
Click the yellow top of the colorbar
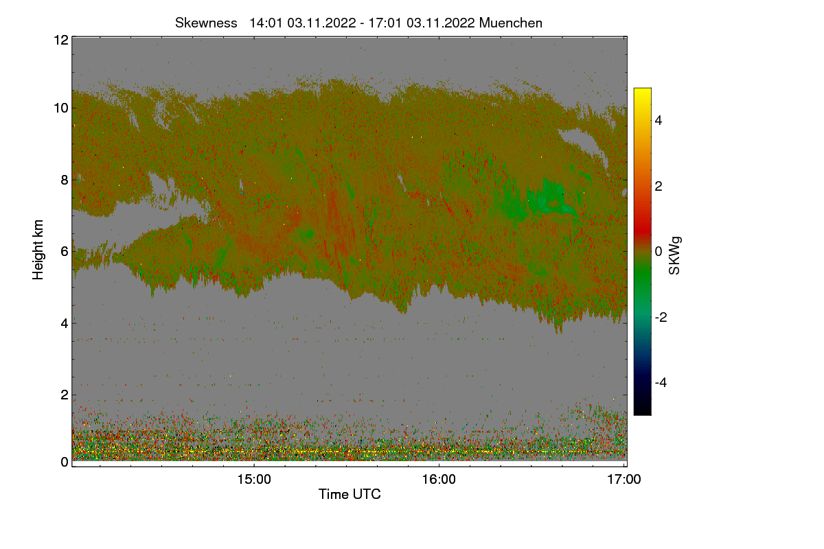tap(642, 95)
